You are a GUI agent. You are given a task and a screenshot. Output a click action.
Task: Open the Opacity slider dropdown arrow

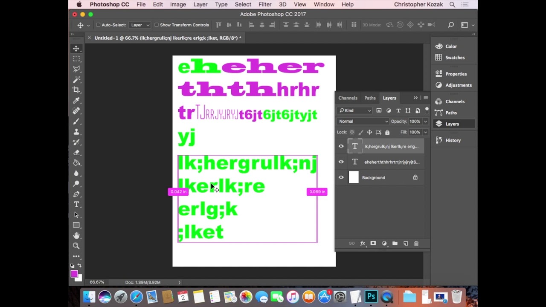(425, 122)
